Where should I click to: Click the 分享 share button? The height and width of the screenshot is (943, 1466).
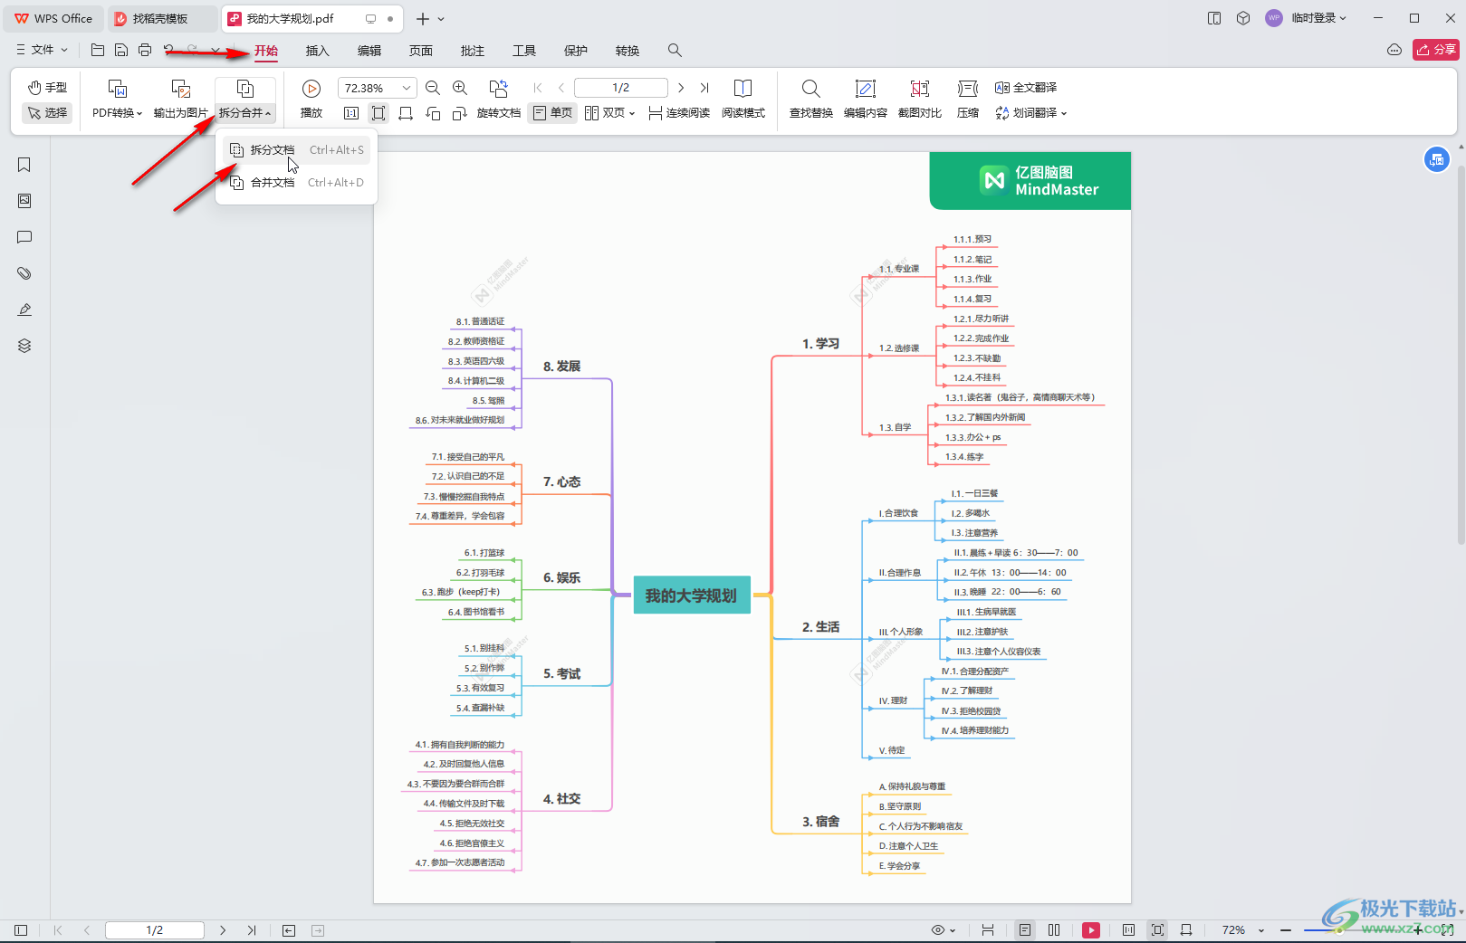(1436, 50)
